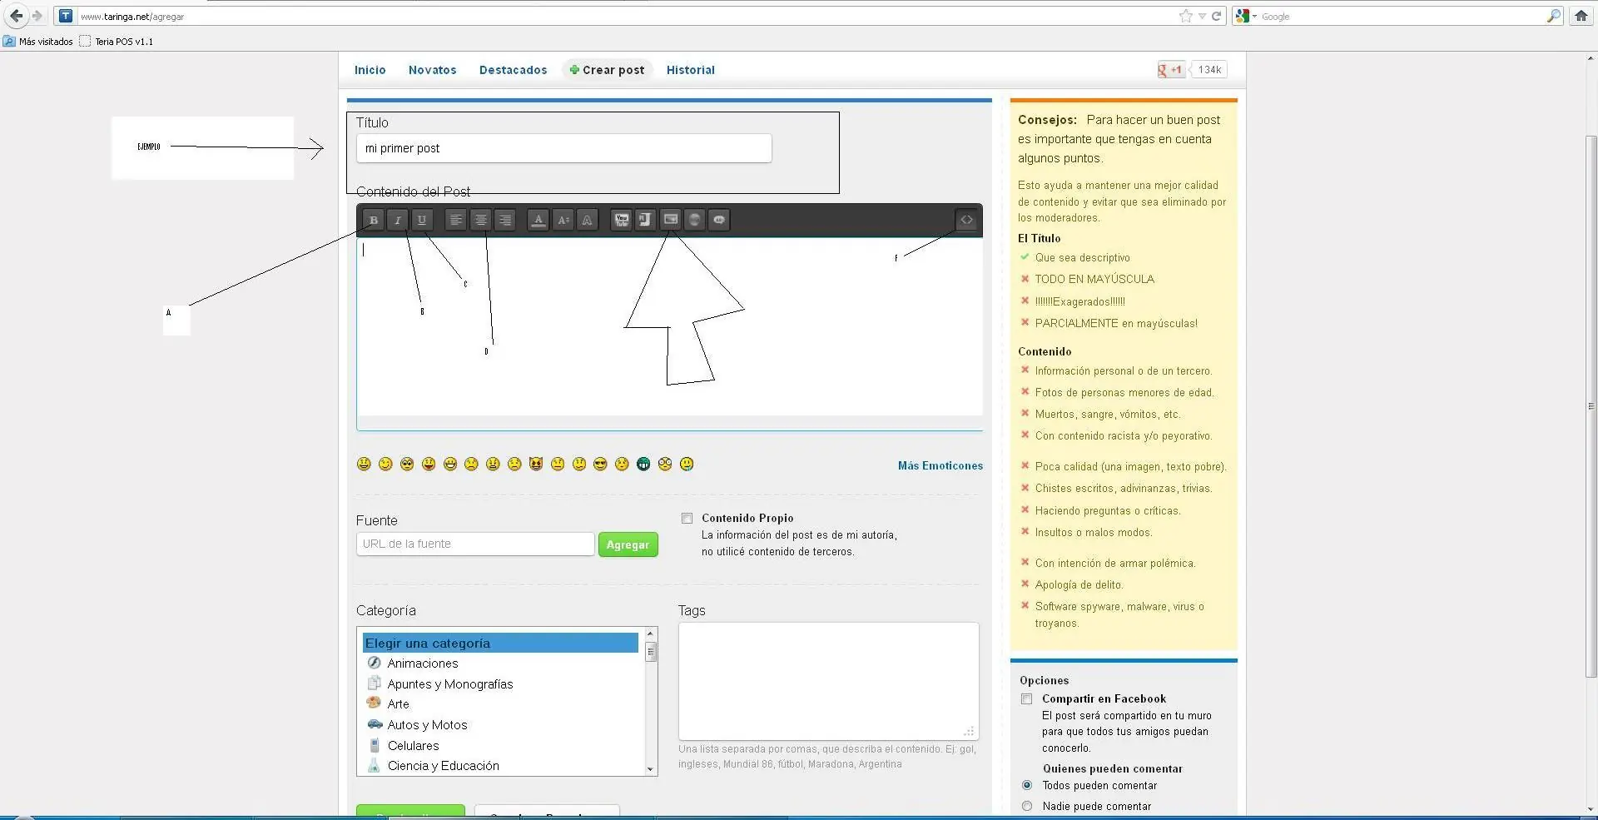1598x820 pixels.
Task: Select Nadie puede comentar radio button
Action: (1027, 806)
